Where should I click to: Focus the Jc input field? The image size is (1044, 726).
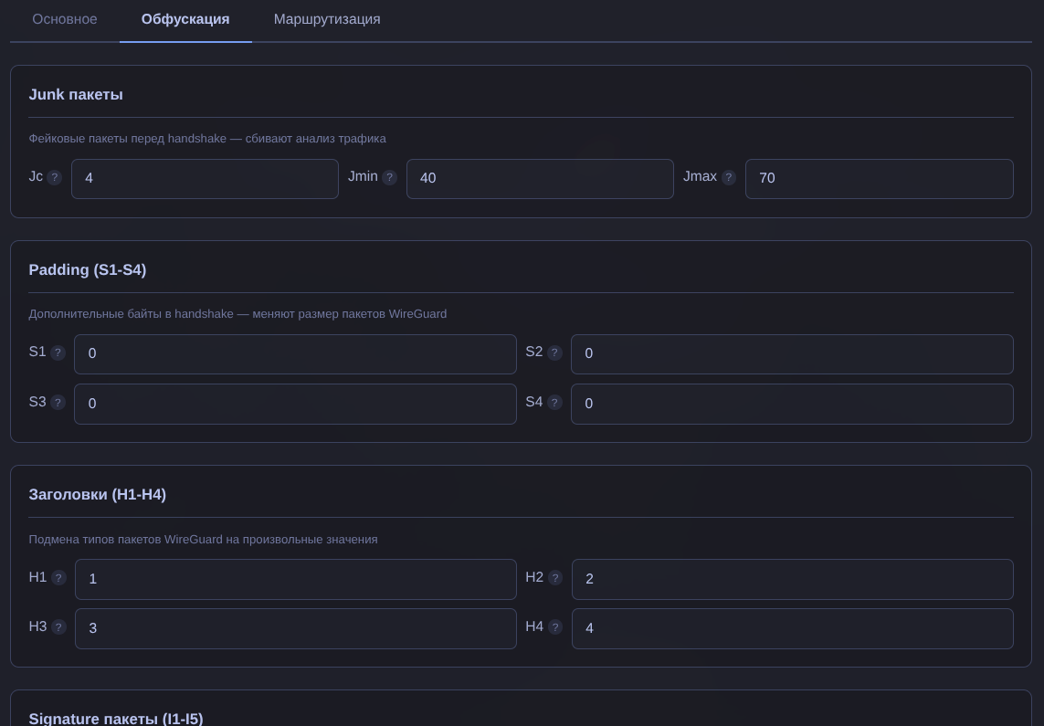205,179
